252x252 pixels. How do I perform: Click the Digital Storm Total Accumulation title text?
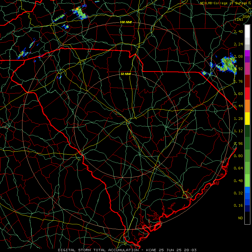(98, 250)
